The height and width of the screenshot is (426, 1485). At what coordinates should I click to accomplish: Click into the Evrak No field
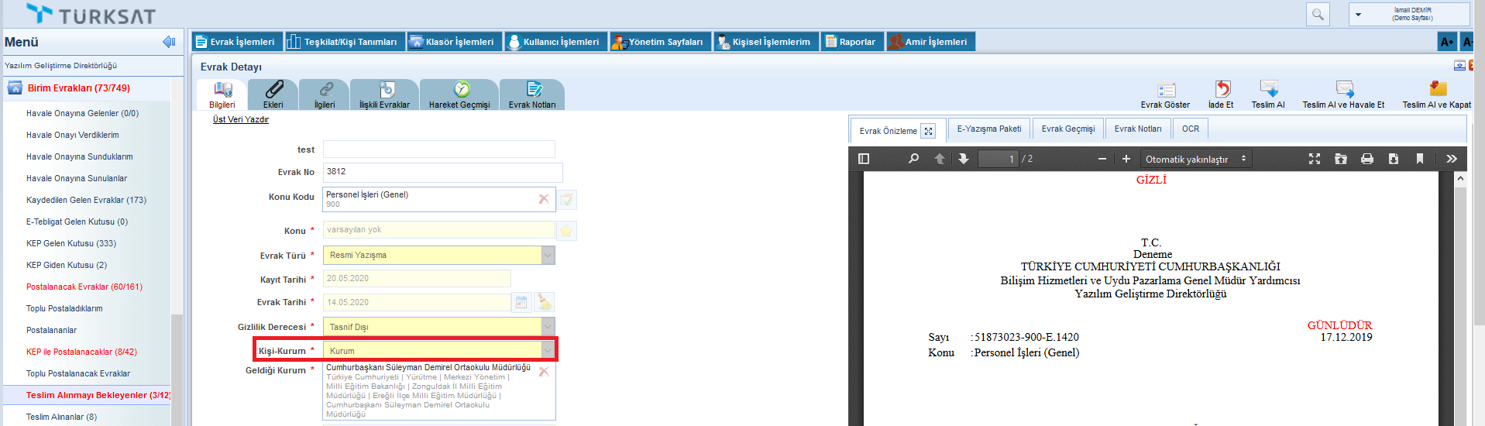[x=442, y=172]
